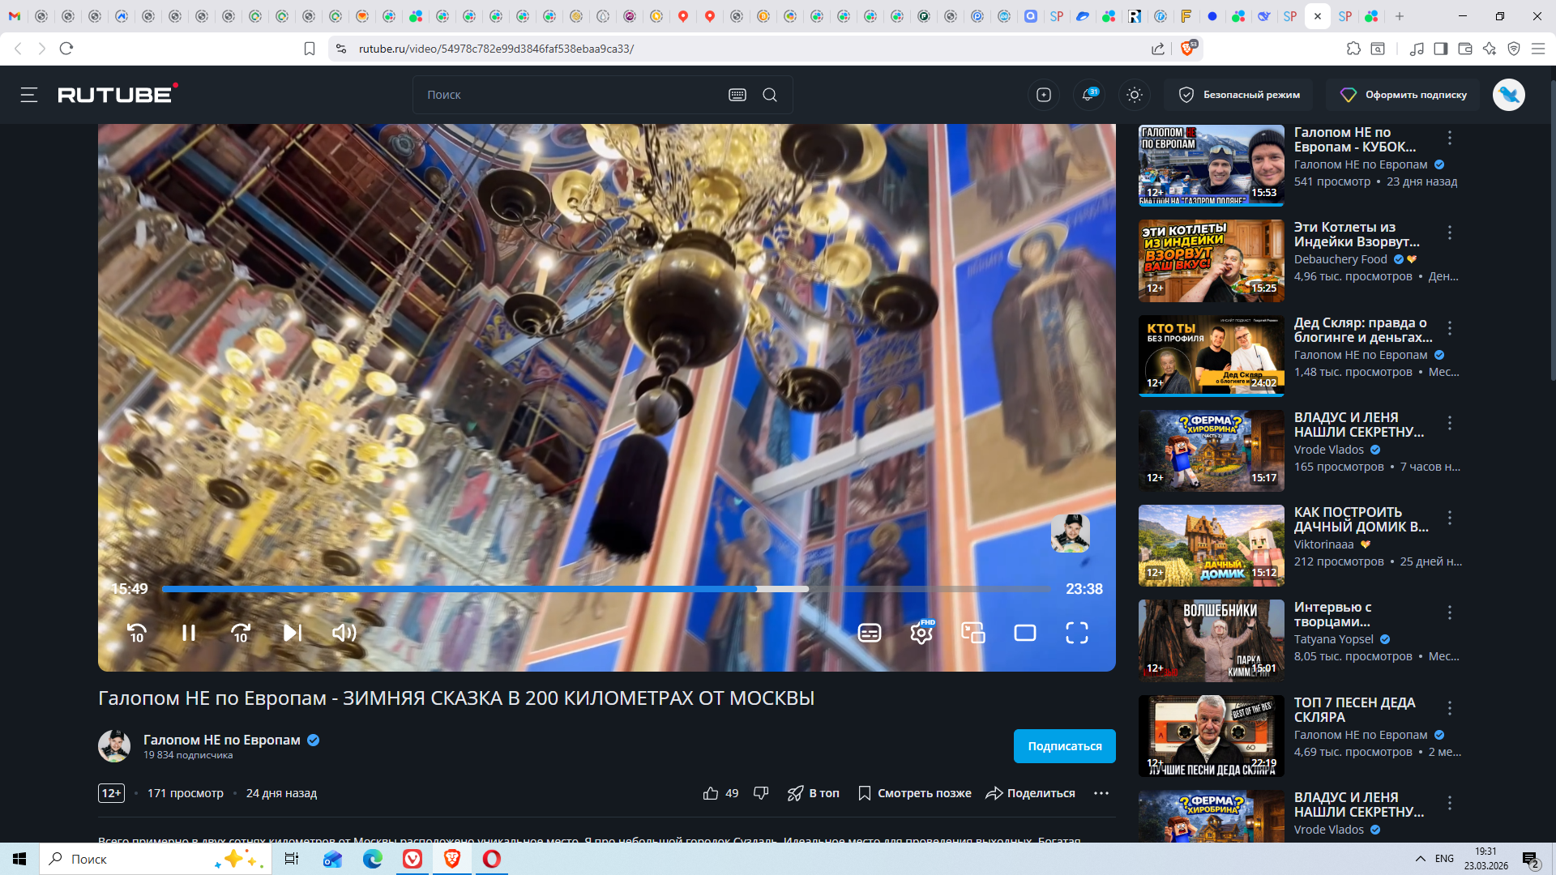Image resolution: width=1556 pixels, height=875 pixels.
Task: Mute the video volume
Action: (x=344, y=633)
